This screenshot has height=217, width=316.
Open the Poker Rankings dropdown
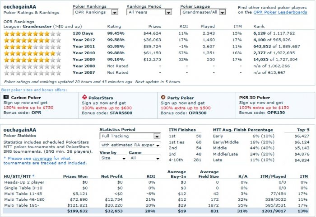tap(95, 12)
